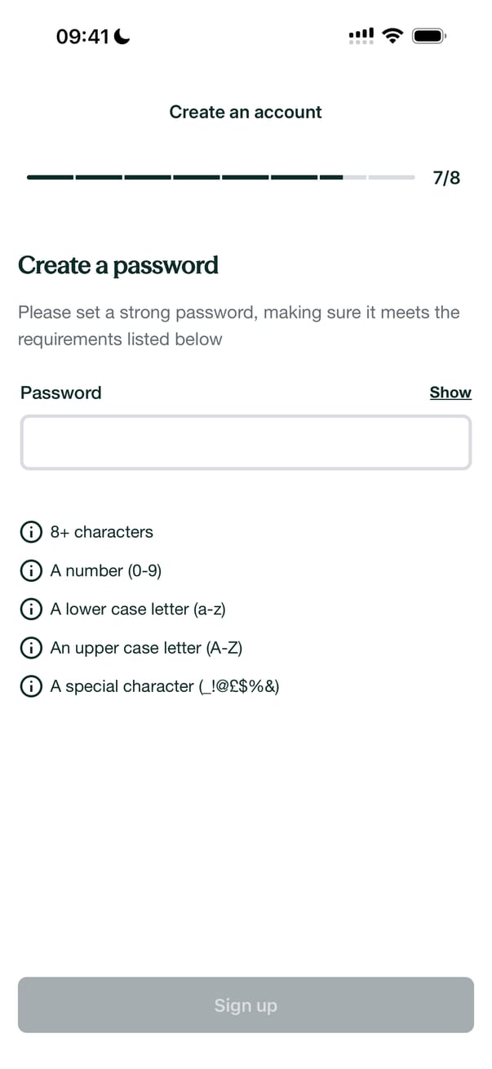
Task: Click info icon beside 8+ characters
Action: (30, 532)
